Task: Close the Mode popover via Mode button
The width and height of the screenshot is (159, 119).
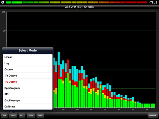Action: [x=13, y=116]
